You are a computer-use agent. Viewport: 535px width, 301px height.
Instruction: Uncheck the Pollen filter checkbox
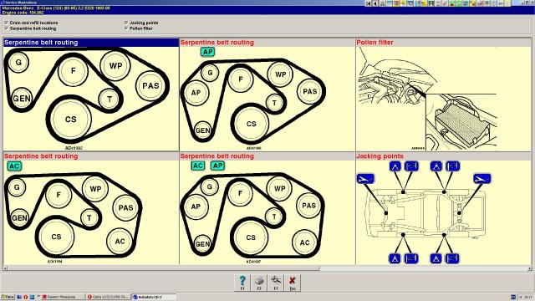[x=126, y=28]
